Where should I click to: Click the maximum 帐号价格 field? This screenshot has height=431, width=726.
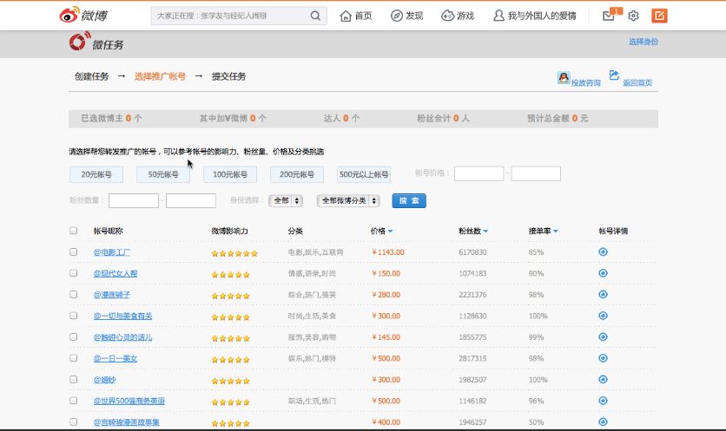[536, 174]
